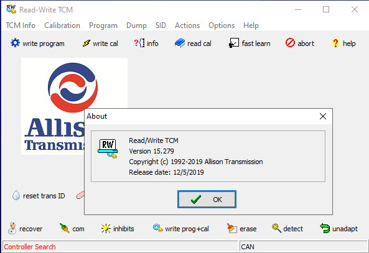Click the info question-bracket icon
Viewport: 369px width, 253px height.
coord(139,44)
